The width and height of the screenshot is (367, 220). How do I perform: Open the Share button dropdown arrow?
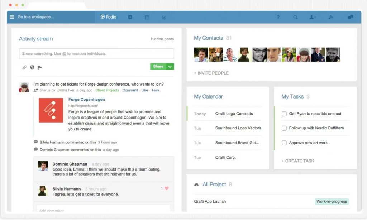(170, 67)
